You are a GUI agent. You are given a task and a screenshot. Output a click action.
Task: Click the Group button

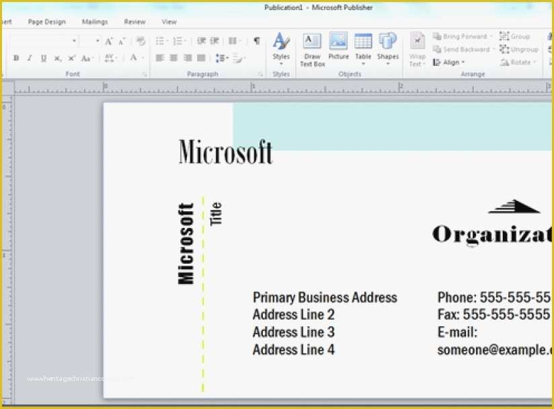515,36
